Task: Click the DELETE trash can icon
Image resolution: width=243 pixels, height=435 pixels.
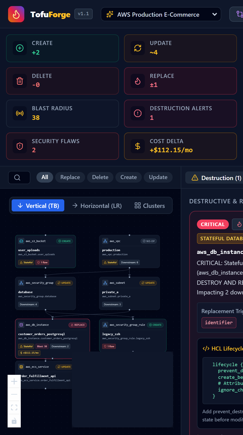Action: [20, 81]
